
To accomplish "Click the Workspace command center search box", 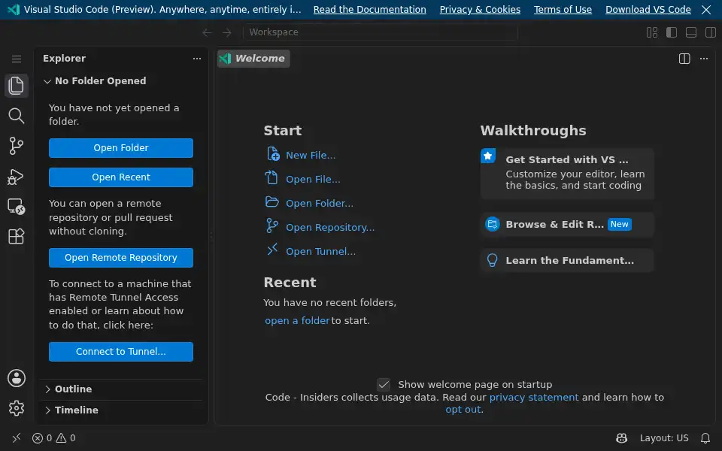I will tap(381, 32).
